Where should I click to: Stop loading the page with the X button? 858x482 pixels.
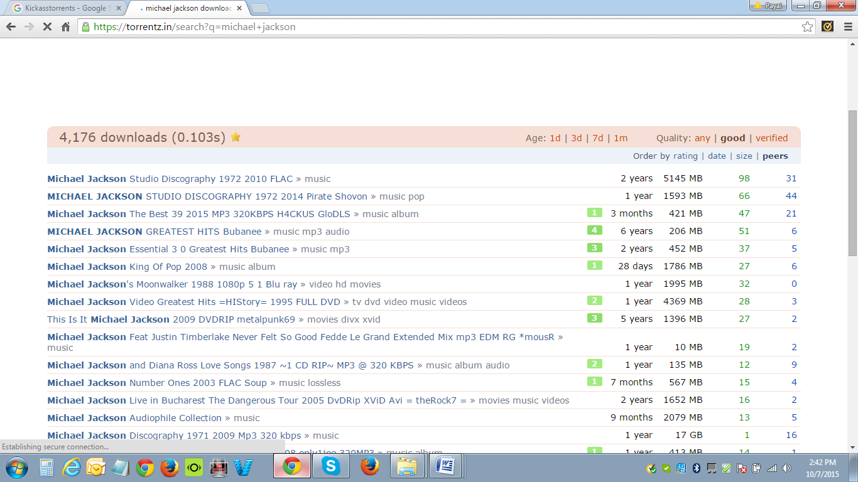47,27
